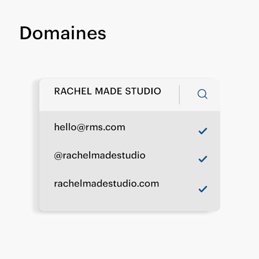Choose the rachelmadestudio.com domain entry
This screenshot has width=259, height=259.
coord(129,184)
